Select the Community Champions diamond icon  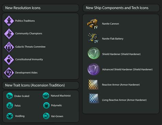[x=9, y=34]
